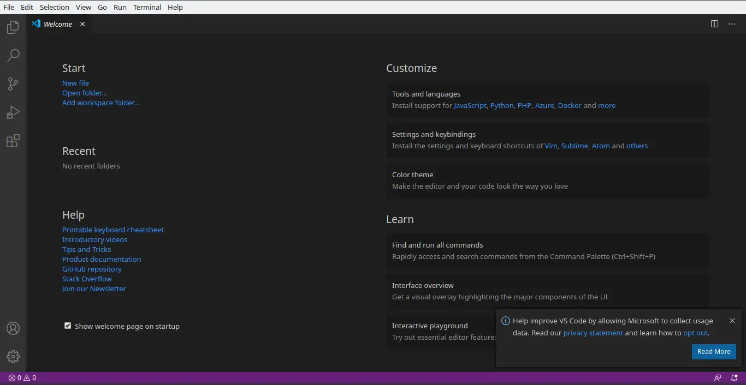Open the privacy statement link
The width and height of the screenshot is (746, 385).
(x=593, y=333)
